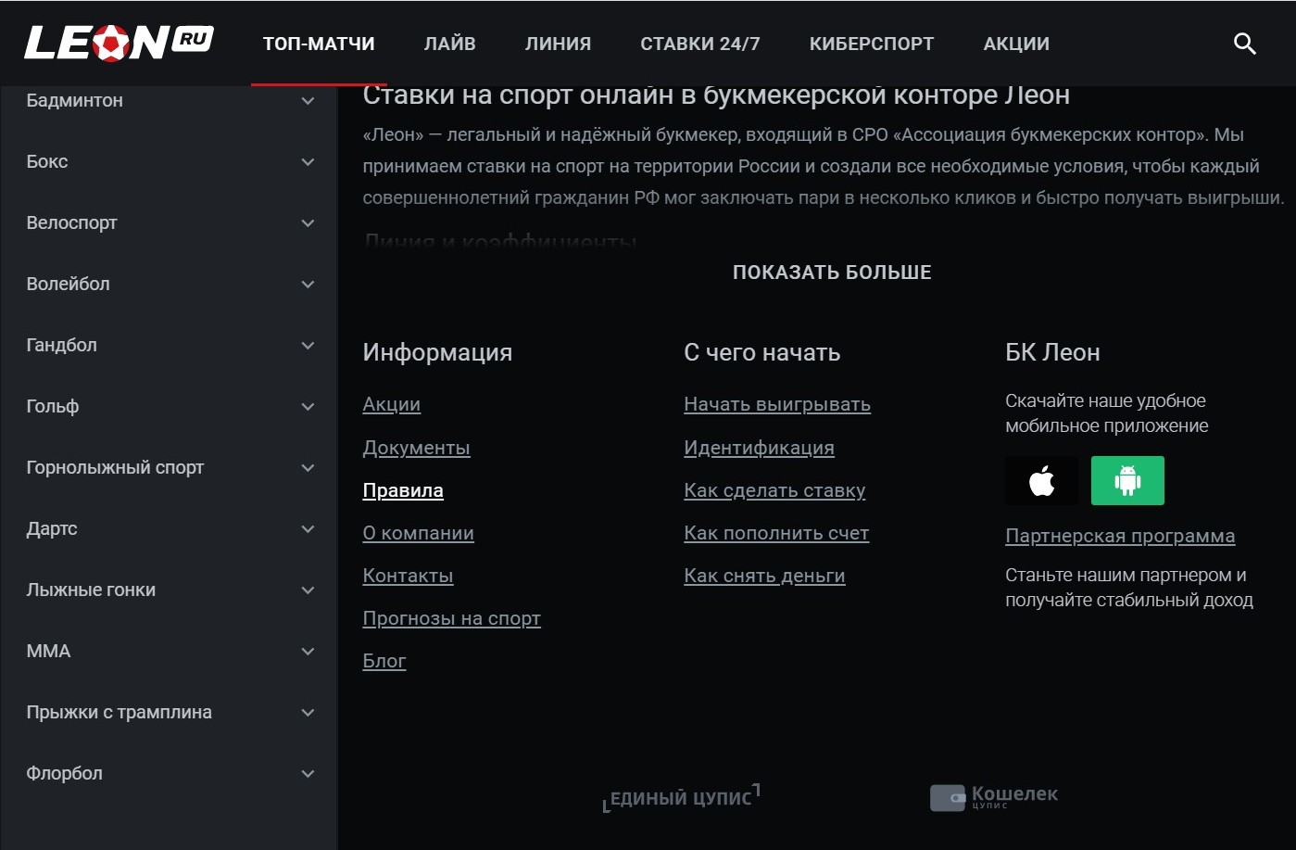Open the КИБЕРСПОРТ section
The height and width of the screenshot is (850, 1296).
click(872, 44)
